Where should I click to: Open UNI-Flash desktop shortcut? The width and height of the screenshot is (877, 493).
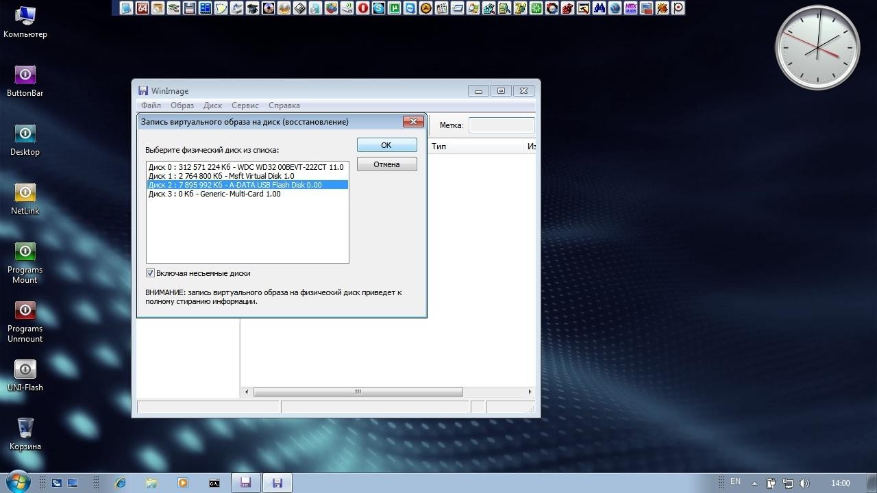25,375
